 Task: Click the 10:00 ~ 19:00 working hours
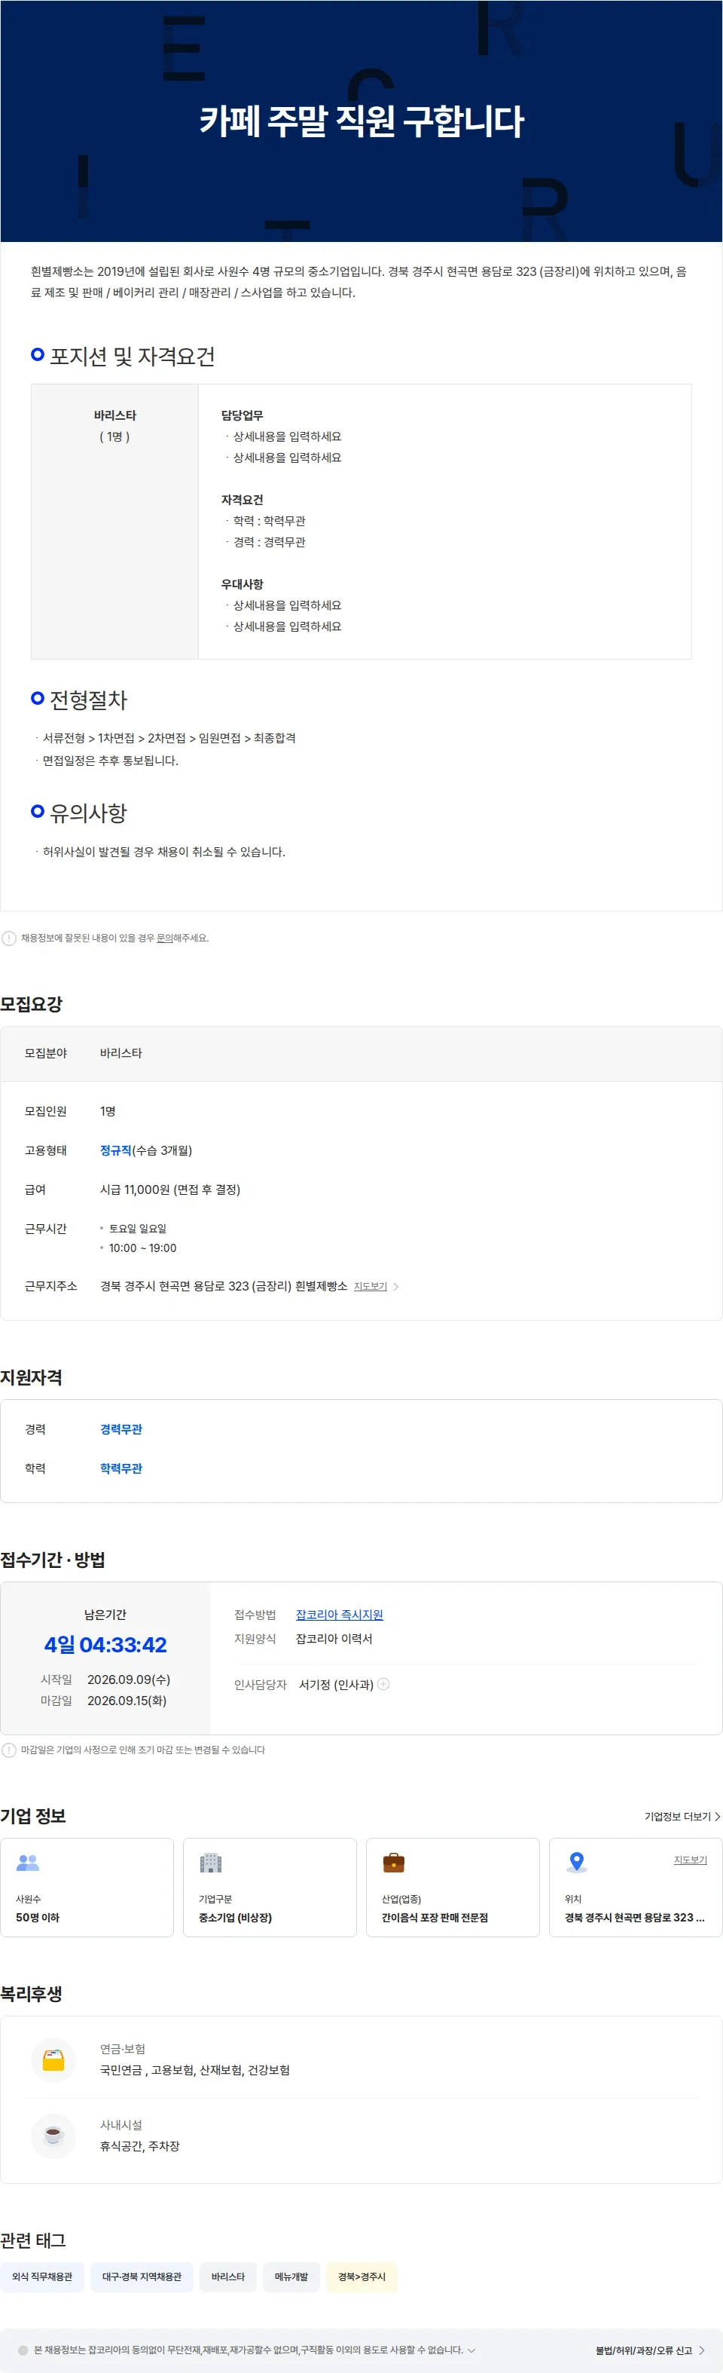tap(142, 1248)
